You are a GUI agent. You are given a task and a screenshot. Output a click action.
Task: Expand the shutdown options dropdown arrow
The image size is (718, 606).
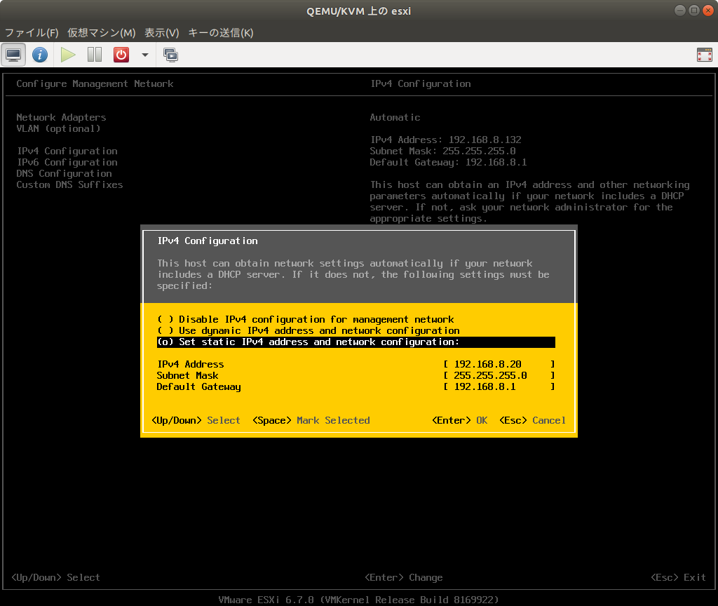tap(145, 55)
